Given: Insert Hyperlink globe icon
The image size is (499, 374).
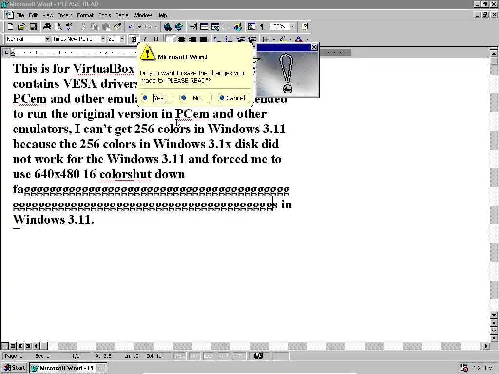Looking at the screenshot, I should (168, 27).
